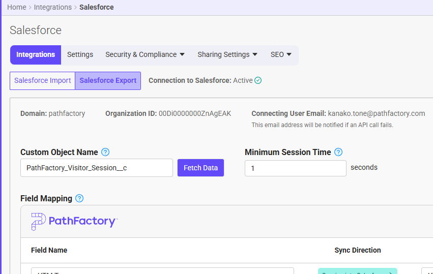Click the Sync Direction column header

(358, 250)
